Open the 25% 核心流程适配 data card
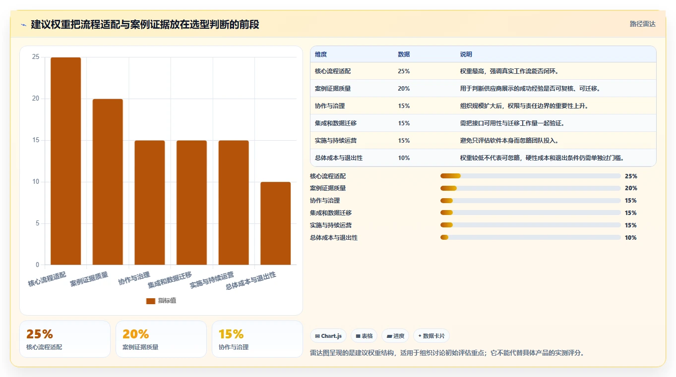676x377 pixels. click(x=65, y=339)
